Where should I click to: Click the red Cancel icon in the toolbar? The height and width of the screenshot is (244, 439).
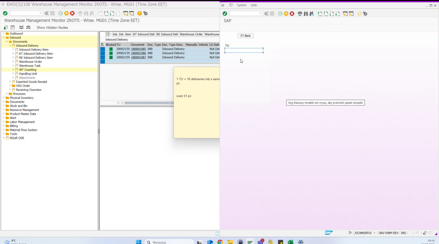72,13
